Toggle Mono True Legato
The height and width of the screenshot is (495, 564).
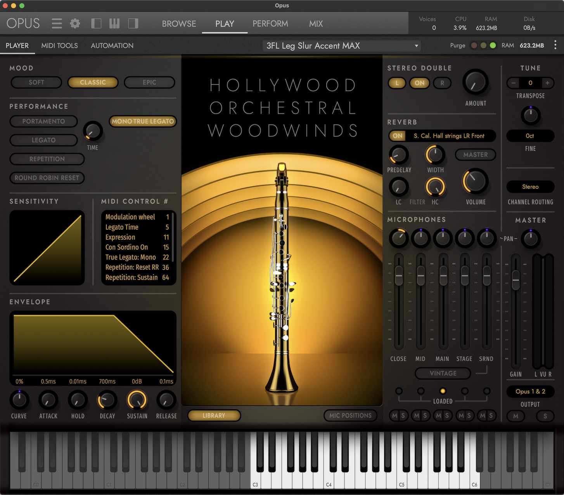coord(143,121)
